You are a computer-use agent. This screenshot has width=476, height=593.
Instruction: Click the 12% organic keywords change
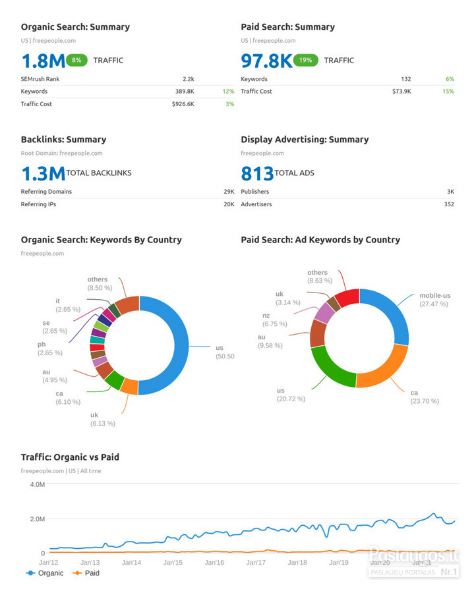point(228,91)
